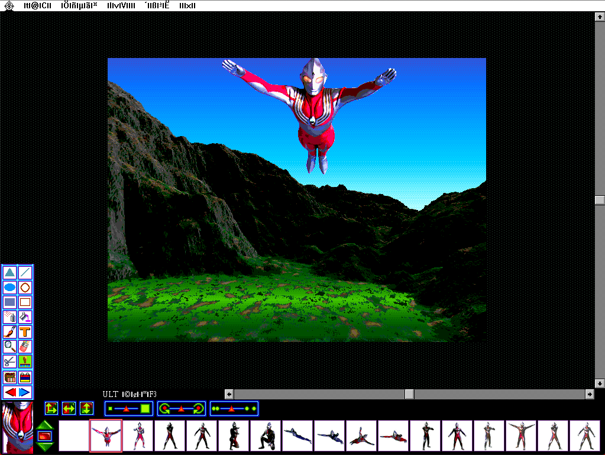605x455 pixels.
Task: Flip the stamp vertically
Action: [87, 408]
